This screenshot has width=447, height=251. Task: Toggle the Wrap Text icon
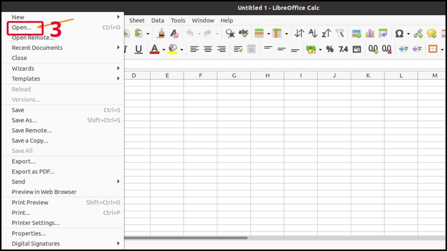(238, 49)
